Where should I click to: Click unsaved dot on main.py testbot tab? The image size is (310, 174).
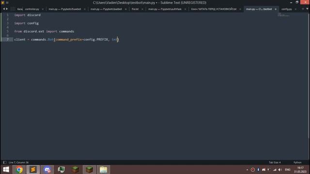[276, 9]
